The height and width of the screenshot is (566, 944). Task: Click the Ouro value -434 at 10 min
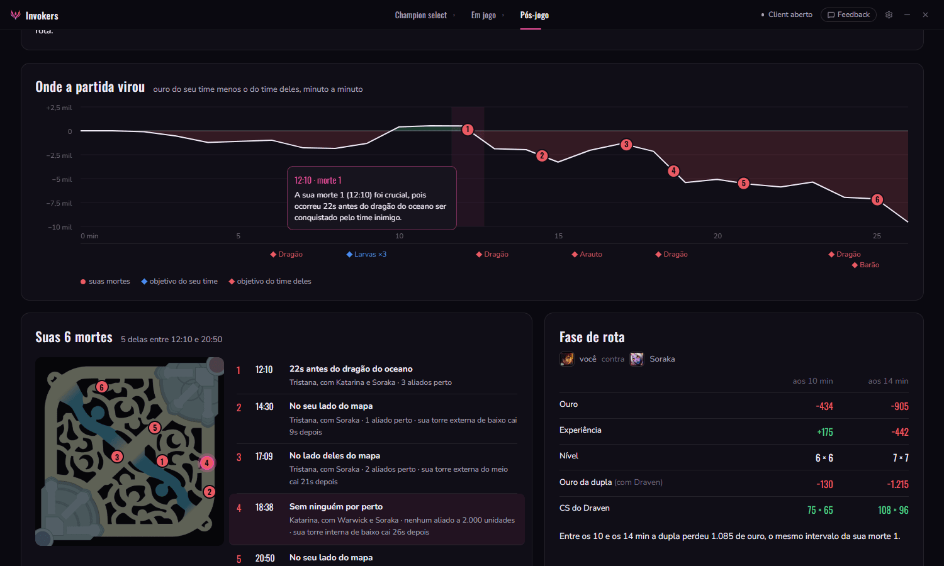(824, 406)
